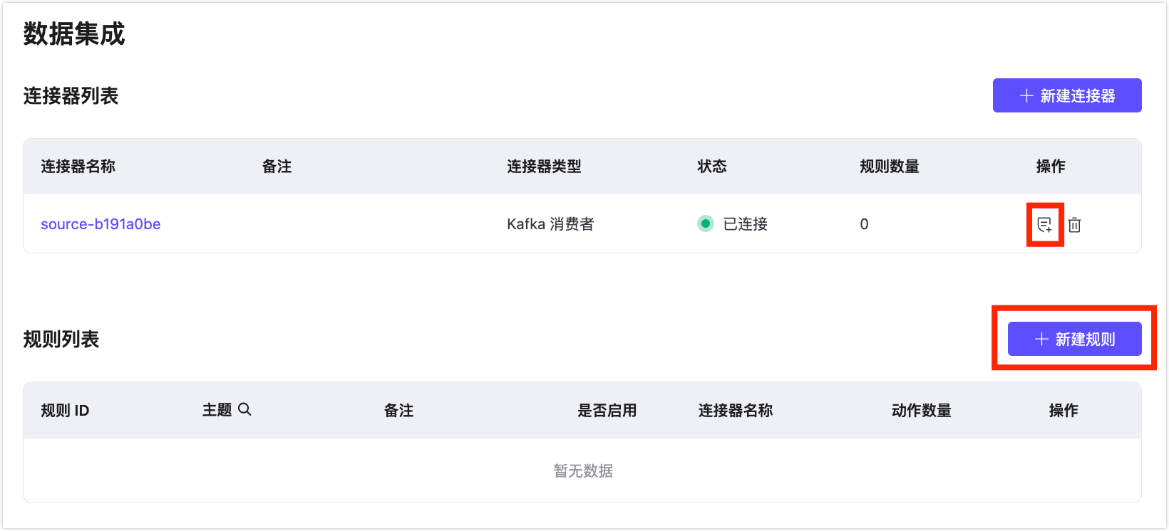
Task: Click the 是否启用 column header
Action: pyautogui.click(x=607, y=411)
